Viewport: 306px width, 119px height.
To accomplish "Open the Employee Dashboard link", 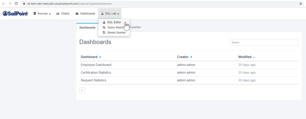I will click(96, 65).
